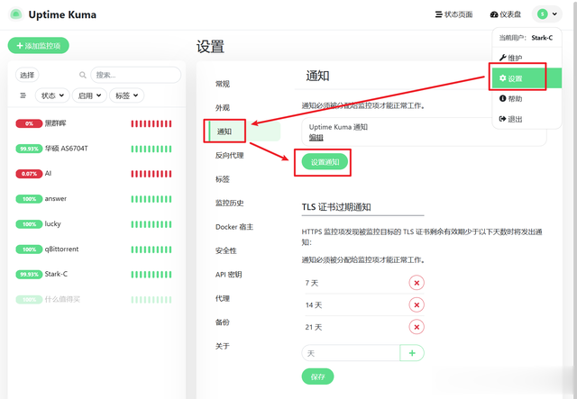Focus the 搜索 monitor search field

(136, 75)
